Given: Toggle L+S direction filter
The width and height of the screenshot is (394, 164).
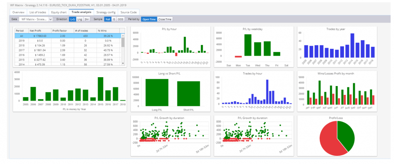Looking at the screenshot, I should coord(73,19).
